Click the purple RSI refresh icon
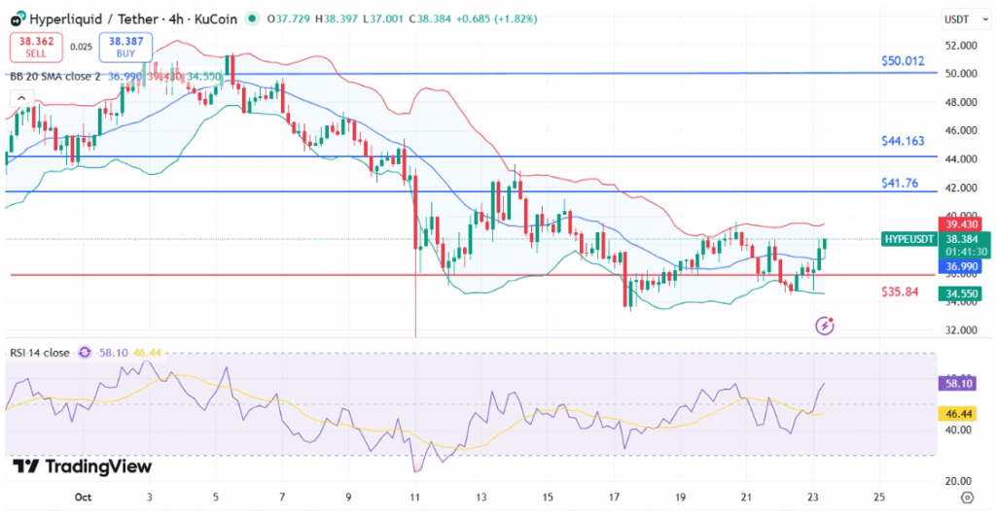 click(x=85, y=353)
